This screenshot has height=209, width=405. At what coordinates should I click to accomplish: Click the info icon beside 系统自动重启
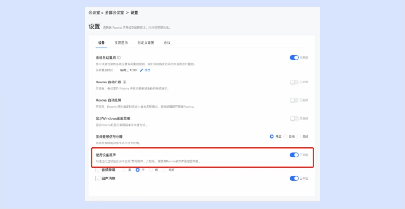(119, 58)
